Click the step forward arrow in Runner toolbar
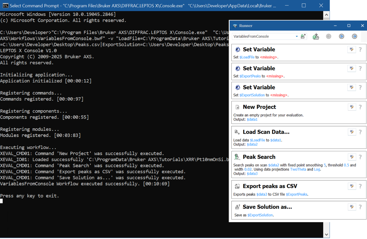This screenshot has width=367, height=239. [354, 36]
